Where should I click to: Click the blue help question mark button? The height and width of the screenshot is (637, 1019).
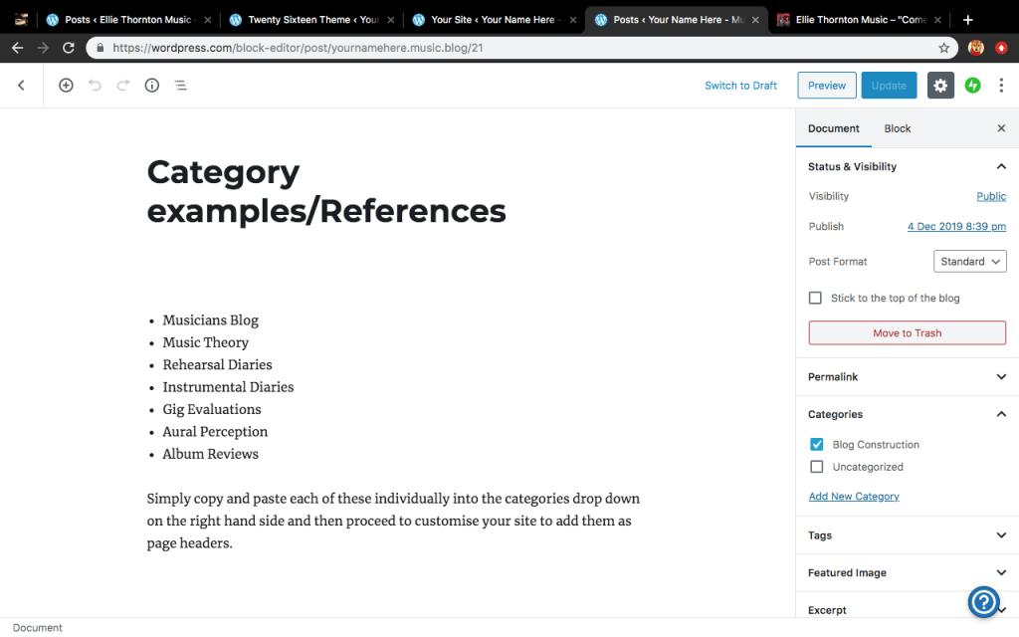[x=983, y=601]
